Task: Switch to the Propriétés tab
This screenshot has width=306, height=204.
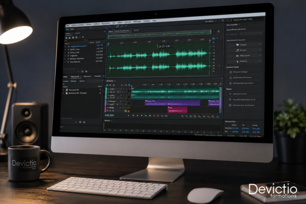Action: coord(97,76)
